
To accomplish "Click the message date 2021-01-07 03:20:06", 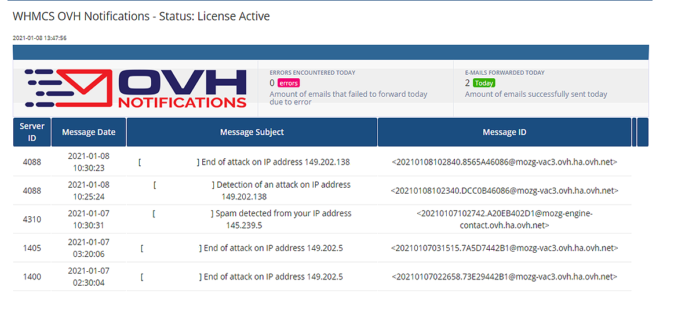I will [89, 248].
